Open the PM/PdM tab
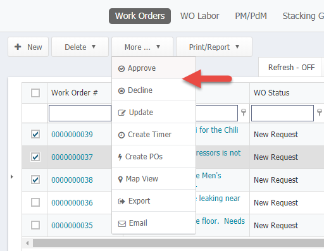Image resolution: width=324 pixels, height=251 pixels. click(251, 16)
